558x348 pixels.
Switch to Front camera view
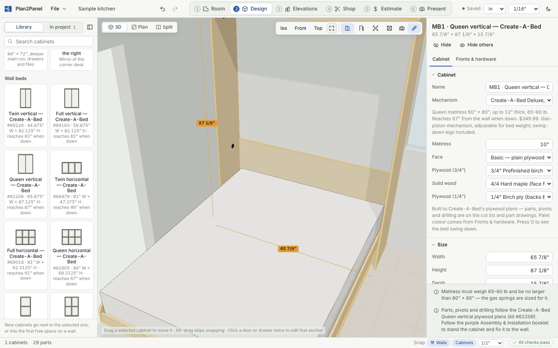coord(300,28)
